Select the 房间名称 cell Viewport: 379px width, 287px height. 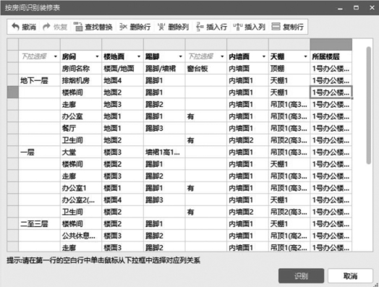click(81, 69)
